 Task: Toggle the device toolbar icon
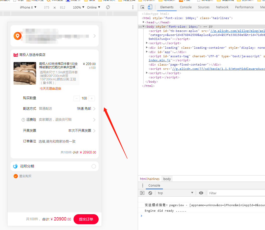tap(150, 7)
